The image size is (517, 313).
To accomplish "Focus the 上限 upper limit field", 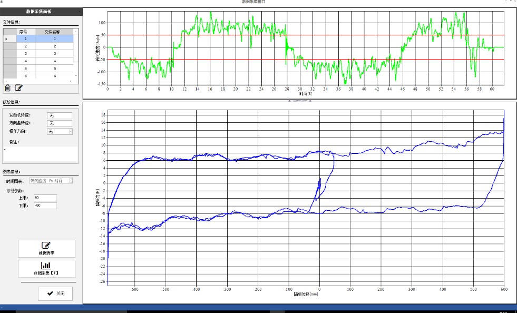I will coord(45,198).
